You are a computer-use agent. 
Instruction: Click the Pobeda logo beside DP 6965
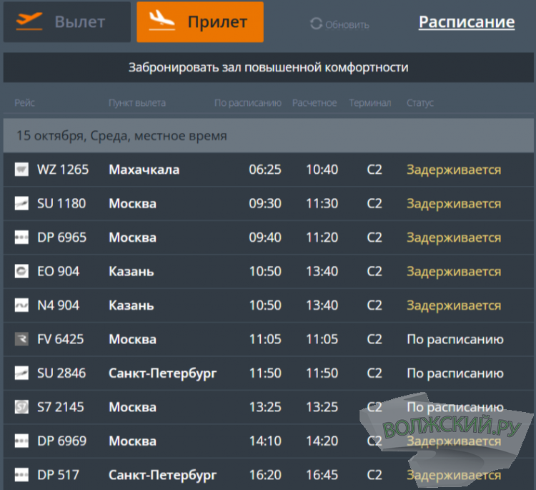21,237
